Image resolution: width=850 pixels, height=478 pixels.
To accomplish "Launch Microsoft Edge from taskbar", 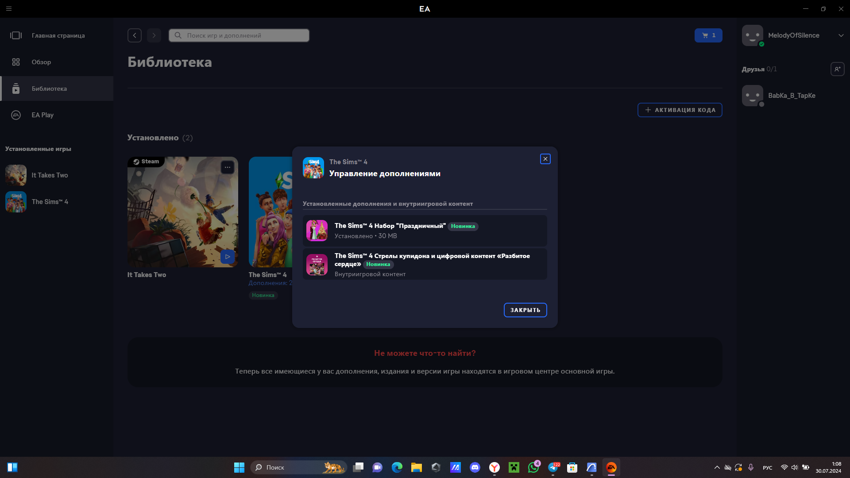I will point(397,467).
